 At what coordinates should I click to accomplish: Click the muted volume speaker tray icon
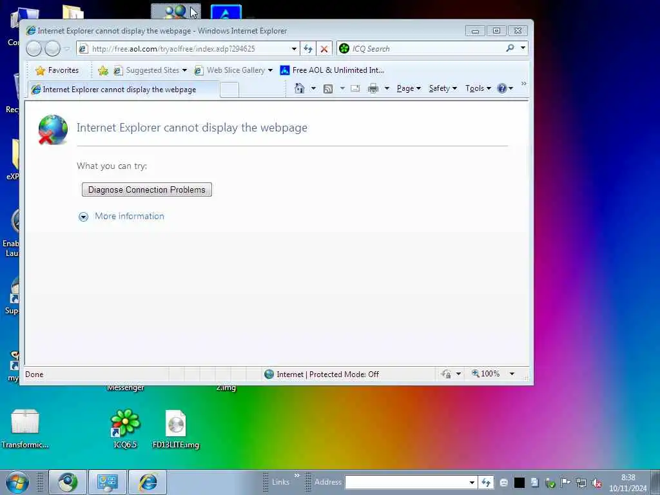pos(596,483)
